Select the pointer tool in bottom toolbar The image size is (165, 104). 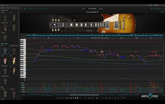pos(66,98)
